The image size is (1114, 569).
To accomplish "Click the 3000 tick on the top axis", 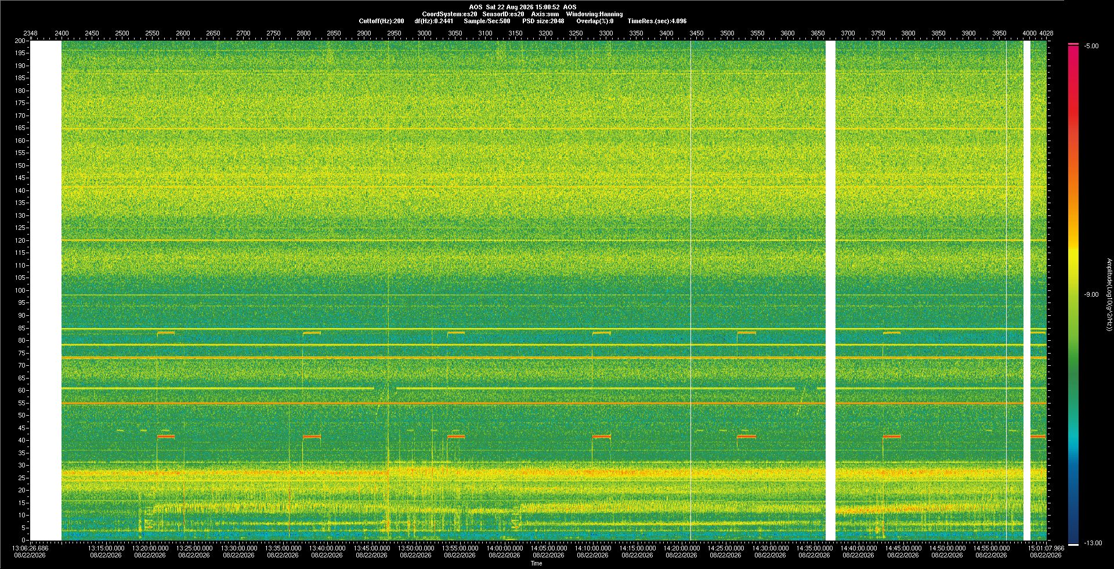I will [424, 33].
